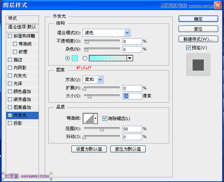Enable the 内阴影 style checkbox

(x=10, y=67)
